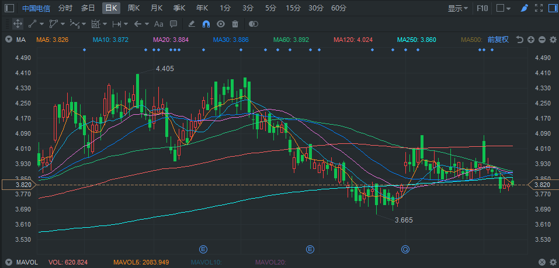The image size is (559, 268).
Task: Select the text annotation tool
Action: (x=158, y=24)
